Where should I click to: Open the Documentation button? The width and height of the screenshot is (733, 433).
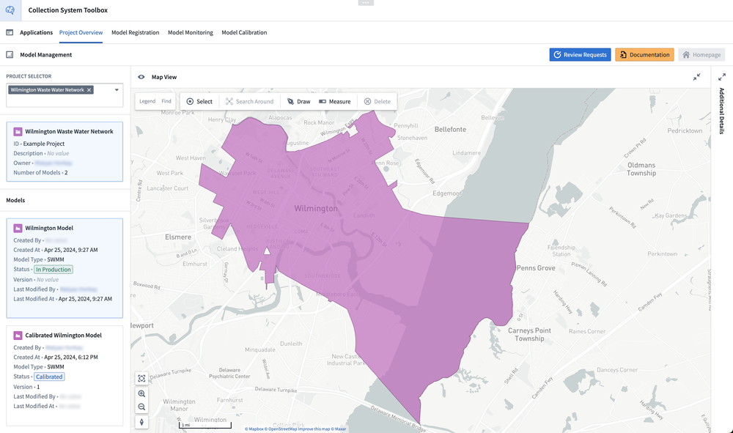(x=644, y=55)
